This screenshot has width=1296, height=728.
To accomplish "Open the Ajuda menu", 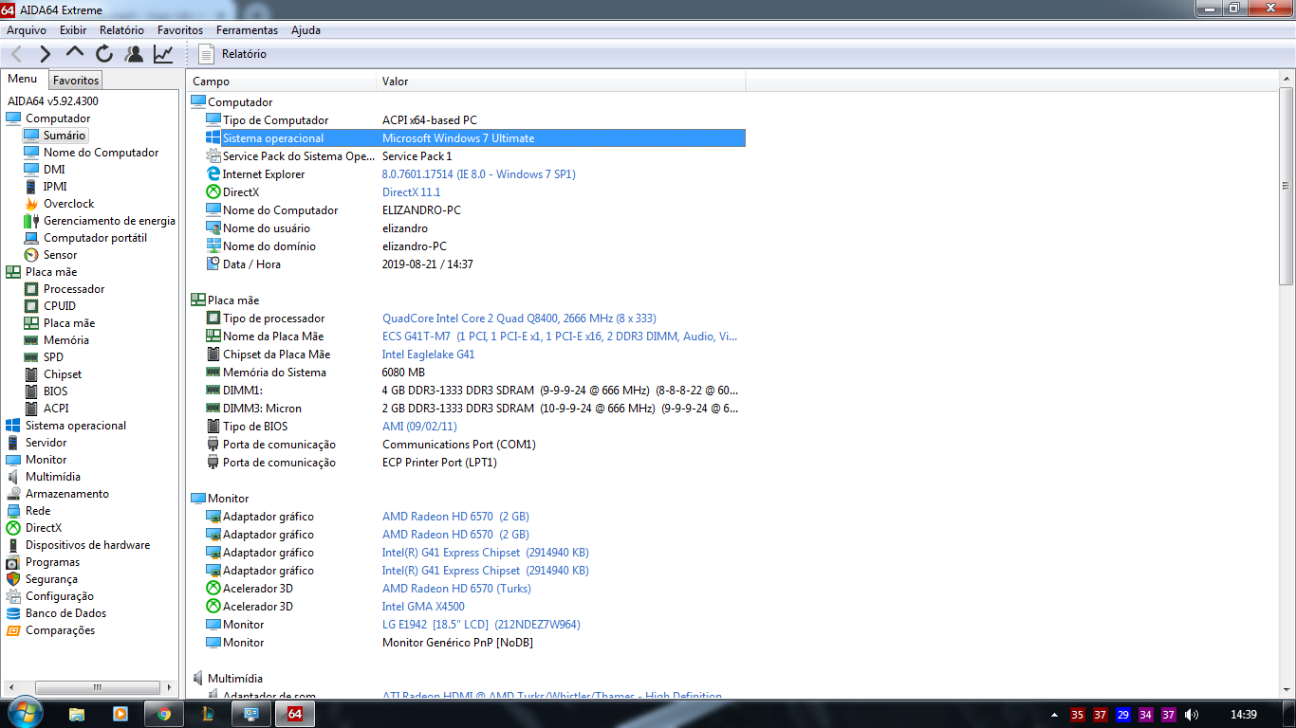I will pos(305,30).
